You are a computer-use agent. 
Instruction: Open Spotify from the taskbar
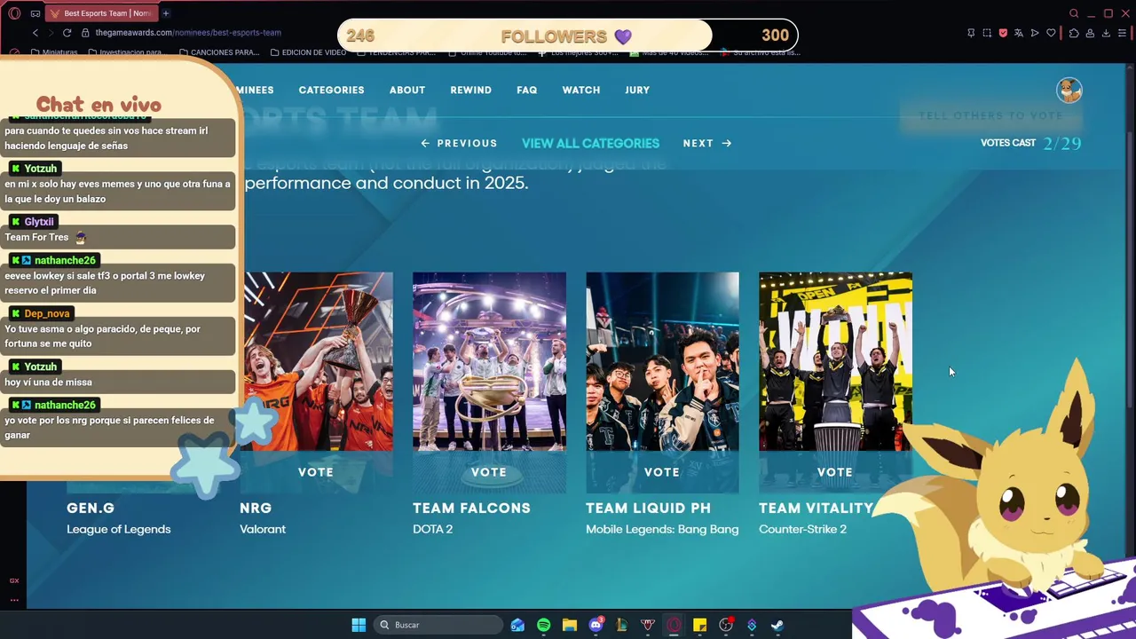tap(544, 625)
